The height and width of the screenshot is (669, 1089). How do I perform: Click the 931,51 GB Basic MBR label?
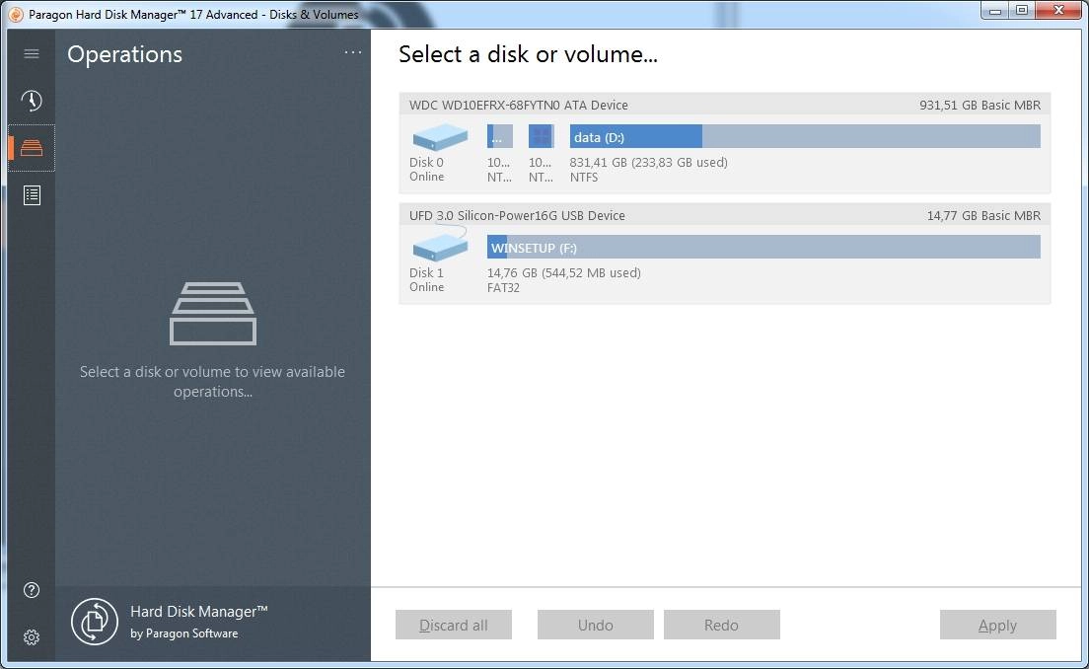(980, 105)
